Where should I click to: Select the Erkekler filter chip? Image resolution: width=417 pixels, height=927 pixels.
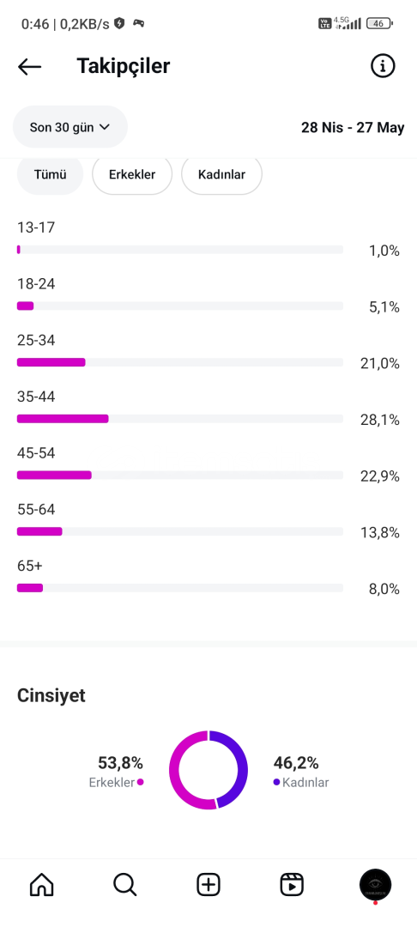pyautogui.click(x=132, y=175)
